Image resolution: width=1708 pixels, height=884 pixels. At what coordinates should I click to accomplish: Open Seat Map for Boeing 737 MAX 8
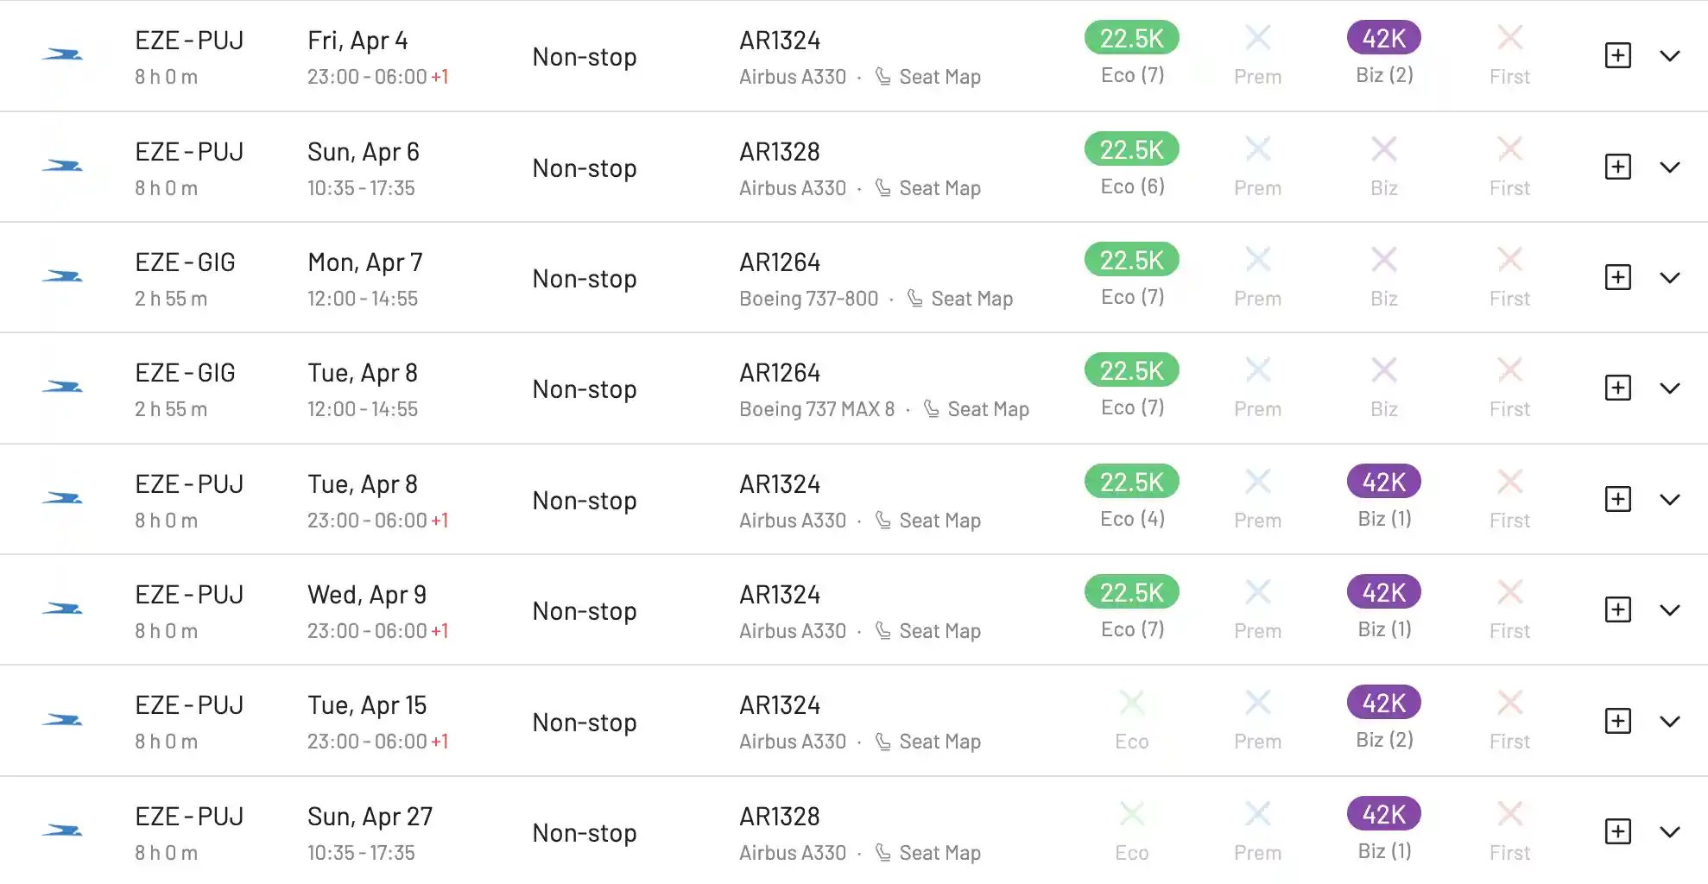pyautogui.click(x=977, y=409)
